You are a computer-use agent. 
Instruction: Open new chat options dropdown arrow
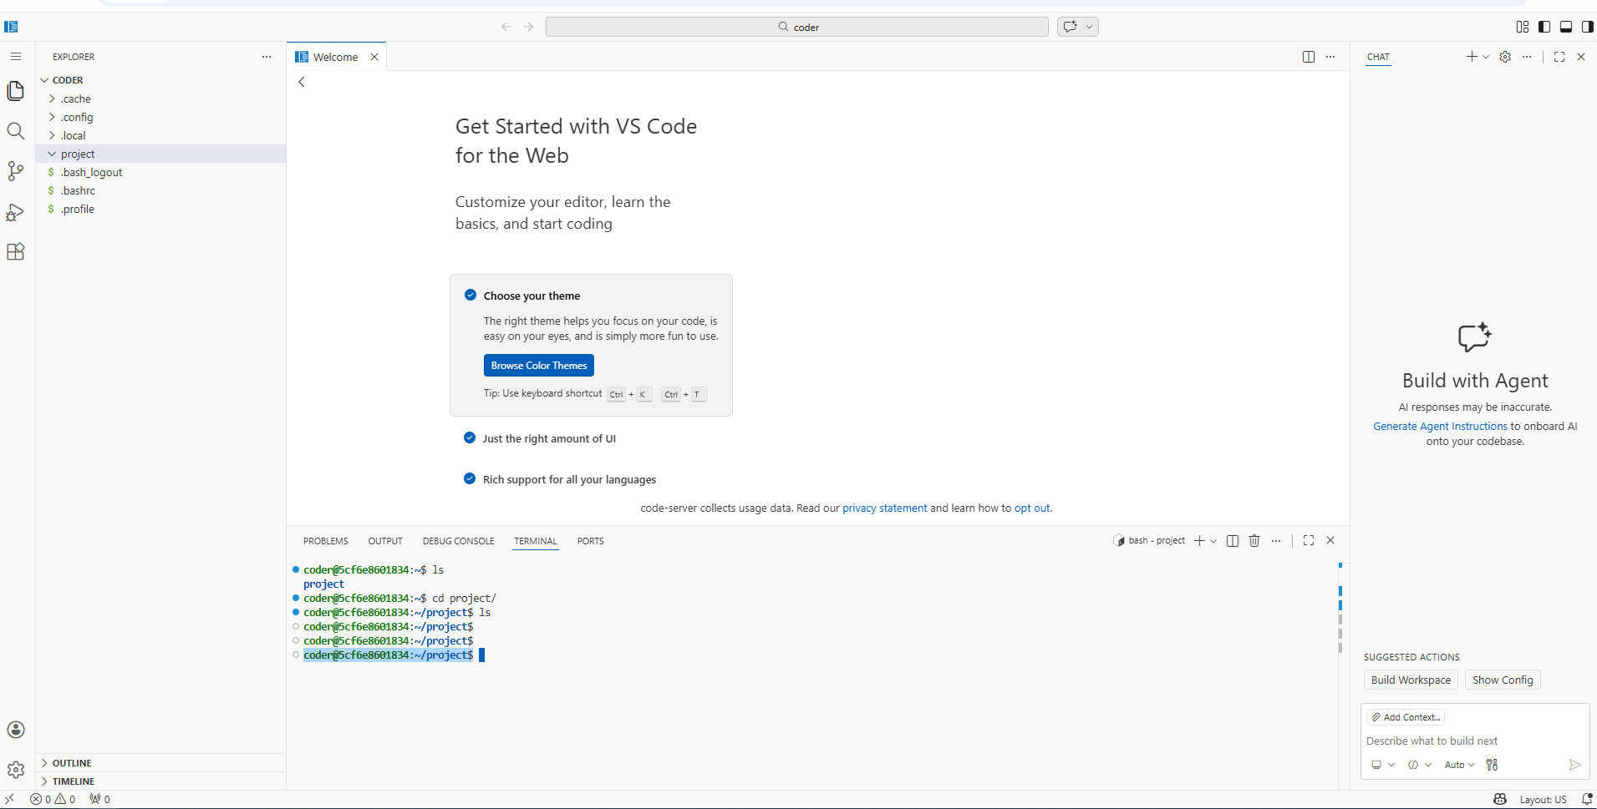coord(1485,57)
